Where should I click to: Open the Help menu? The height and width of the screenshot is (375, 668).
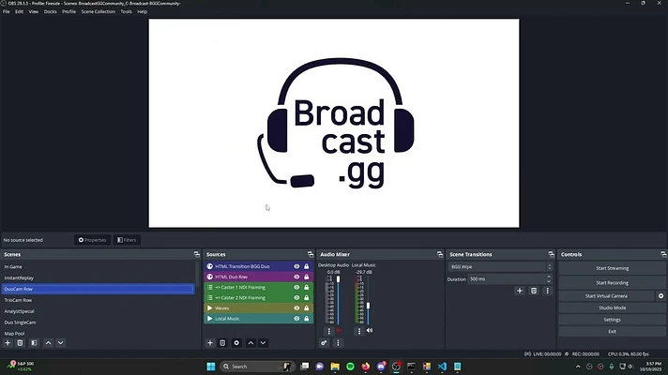point(143,11)
